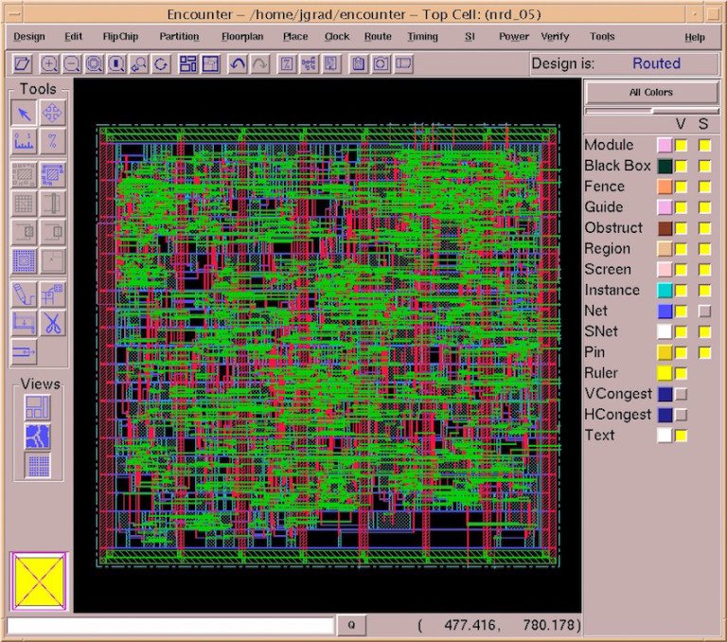Toggle Net selectable checkbox

click(703, 312)
